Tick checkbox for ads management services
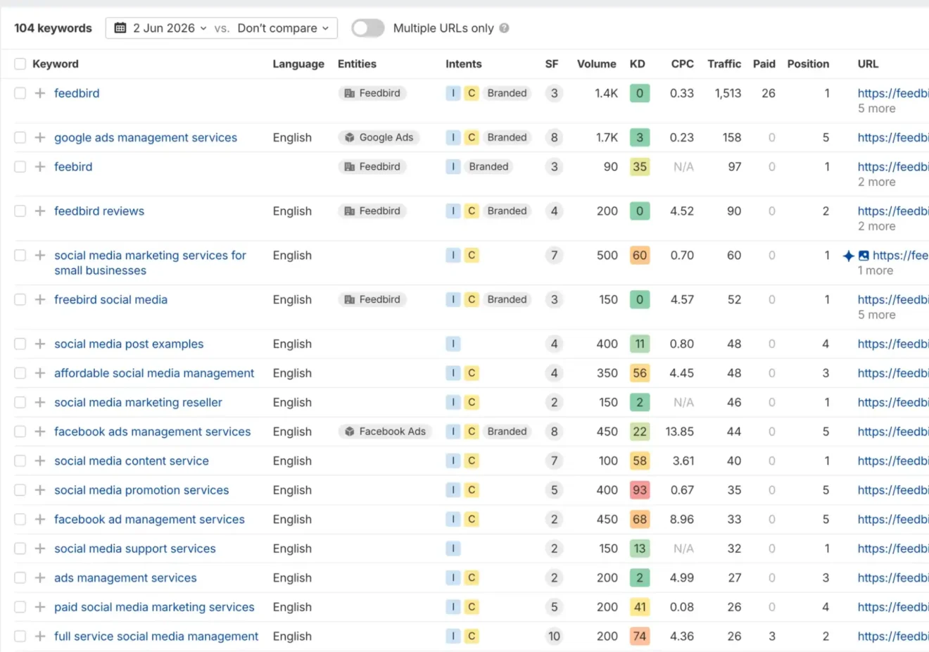Screen dimensions: 929x652 pyautogui.click(x=20, y=578)
